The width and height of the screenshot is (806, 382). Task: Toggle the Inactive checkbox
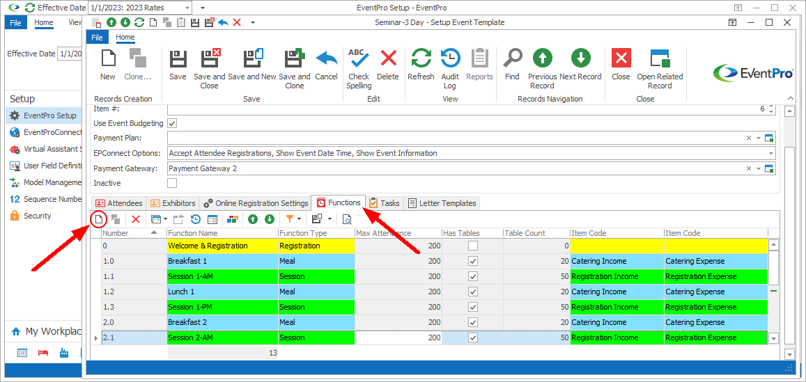173,183
